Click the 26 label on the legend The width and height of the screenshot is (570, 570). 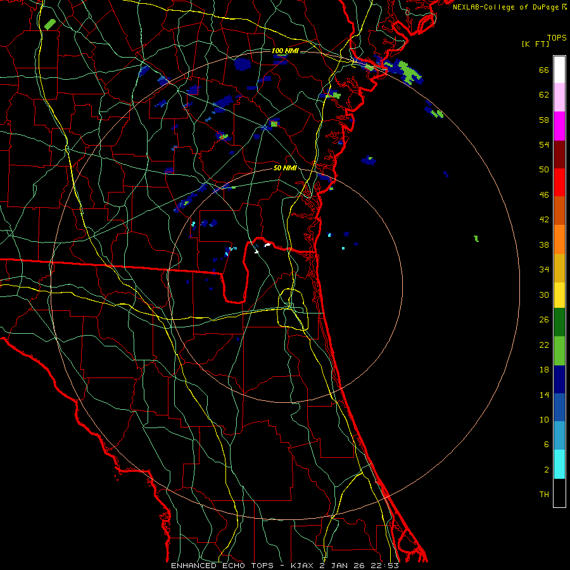(544, 320)
